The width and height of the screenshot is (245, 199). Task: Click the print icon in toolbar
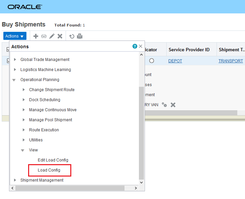pos(80,36)
